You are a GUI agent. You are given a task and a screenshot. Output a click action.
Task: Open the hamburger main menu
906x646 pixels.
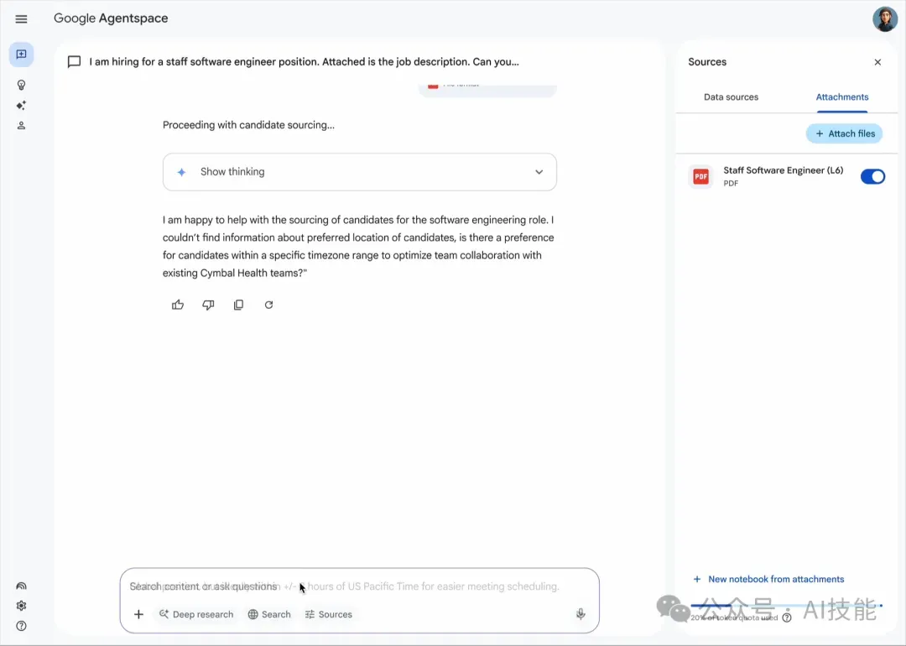(x=21, y=19)
